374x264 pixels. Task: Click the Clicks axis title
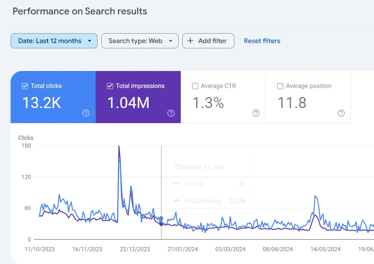26,138
